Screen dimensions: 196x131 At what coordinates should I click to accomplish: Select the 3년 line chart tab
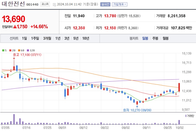tap(67, 38)
